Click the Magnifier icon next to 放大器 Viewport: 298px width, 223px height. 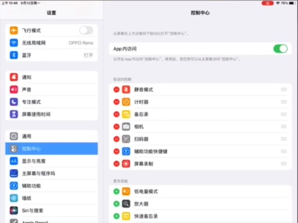coord(126,204)
